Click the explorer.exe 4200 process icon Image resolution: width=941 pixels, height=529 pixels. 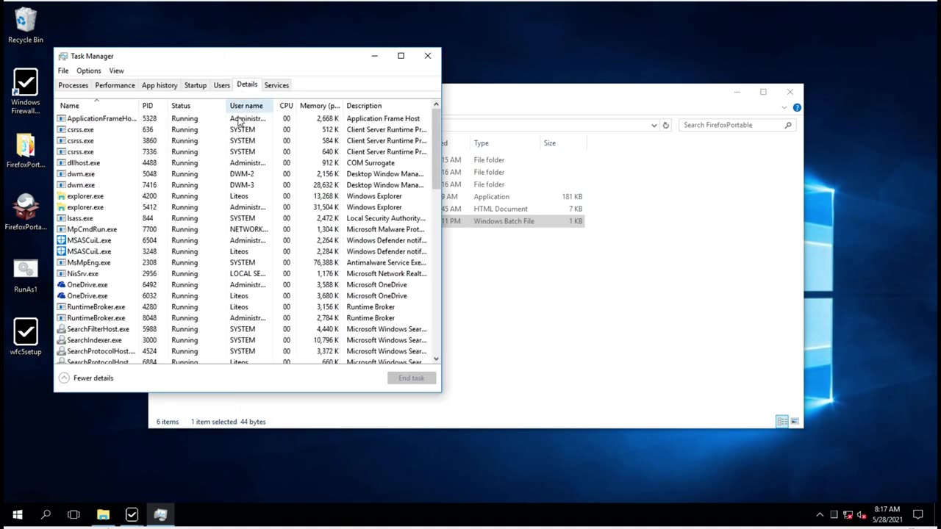pyautogui.click(x=62, y=196)
